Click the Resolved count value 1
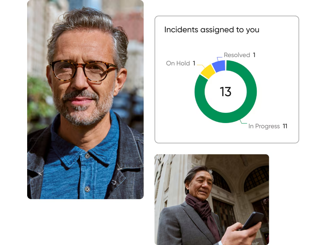 tap(254, 55)
